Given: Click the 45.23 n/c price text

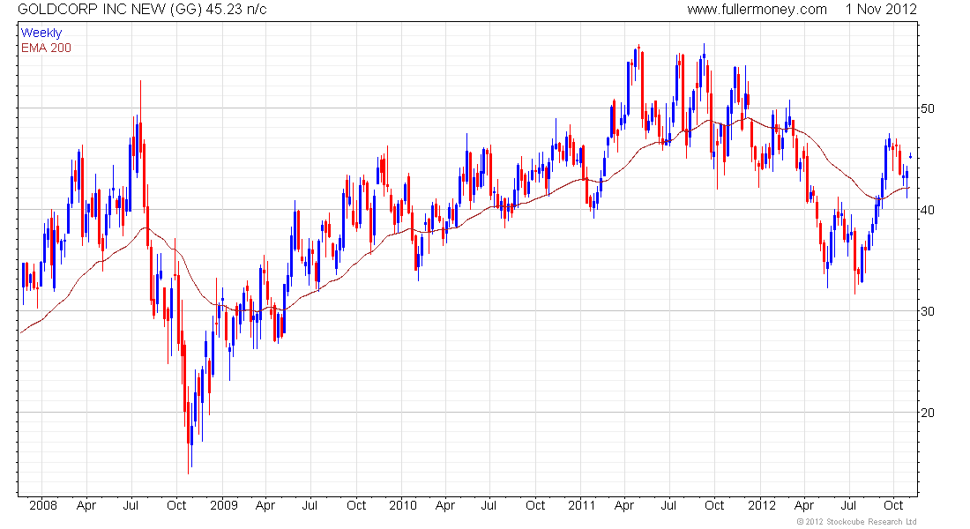Looking at the screenshot, I should 236,10.
